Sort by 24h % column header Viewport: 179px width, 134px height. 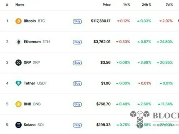(146, 5)
